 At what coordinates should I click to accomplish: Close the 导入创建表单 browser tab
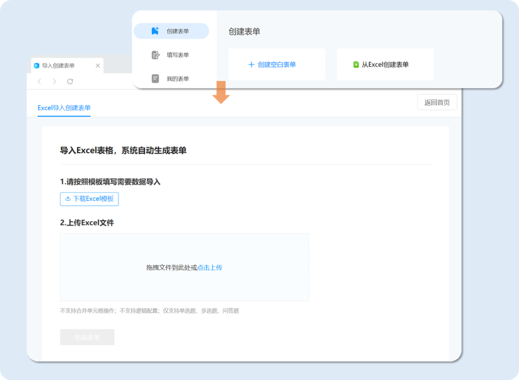coord(98,65)
